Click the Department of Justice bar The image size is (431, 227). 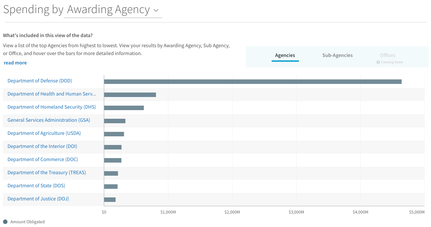110,200
